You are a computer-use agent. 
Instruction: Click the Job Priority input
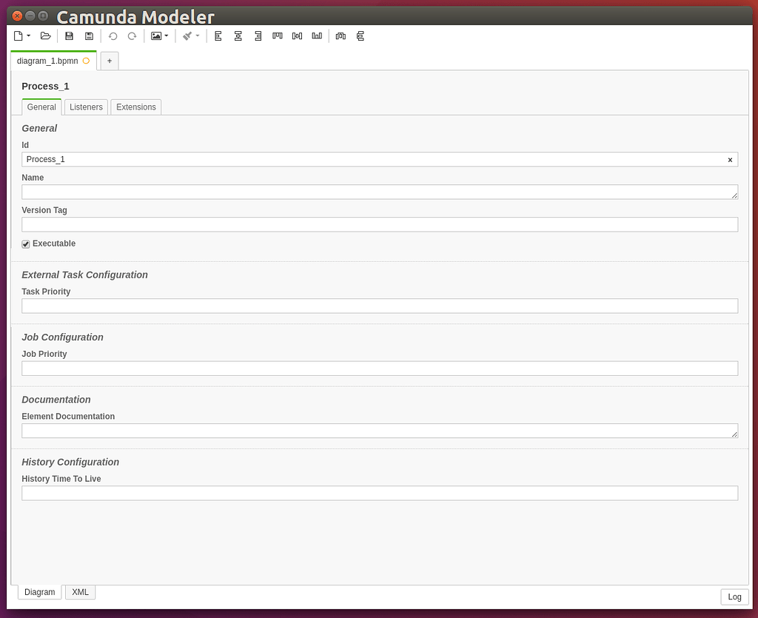pos(380,368)
